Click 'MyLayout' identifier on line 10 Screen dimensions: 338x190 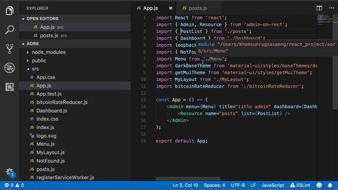[x=186, y=80]
